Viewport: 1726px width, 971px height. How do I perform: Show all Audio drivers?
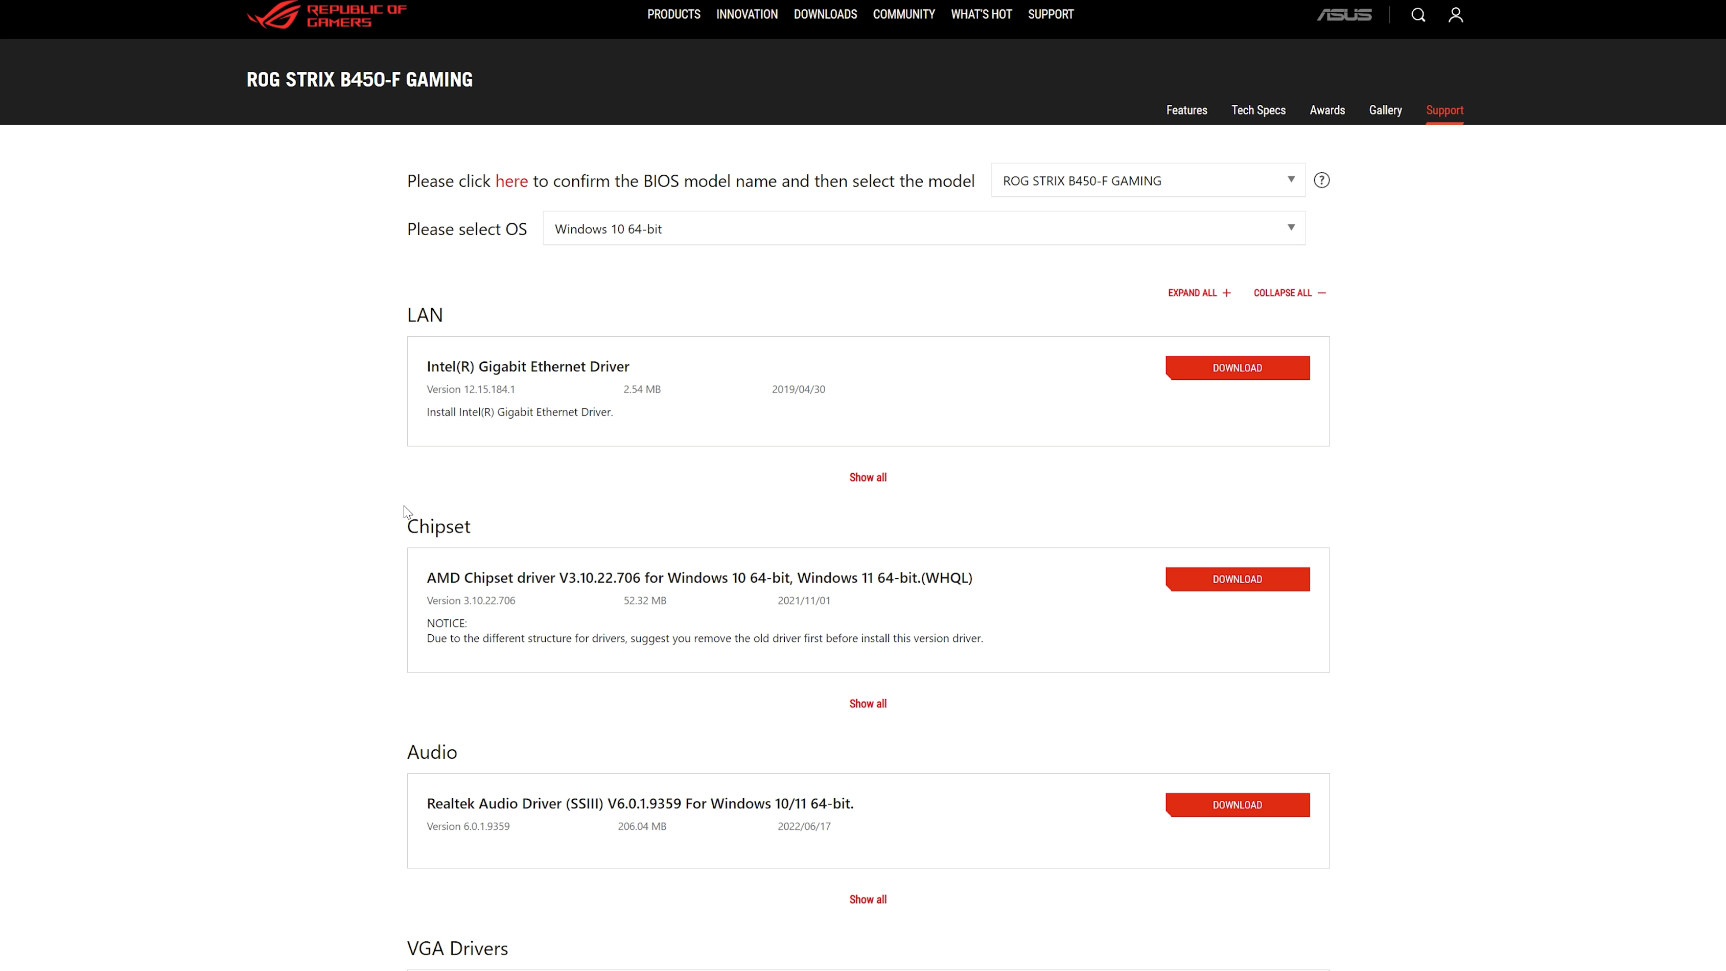pos(868,899)
